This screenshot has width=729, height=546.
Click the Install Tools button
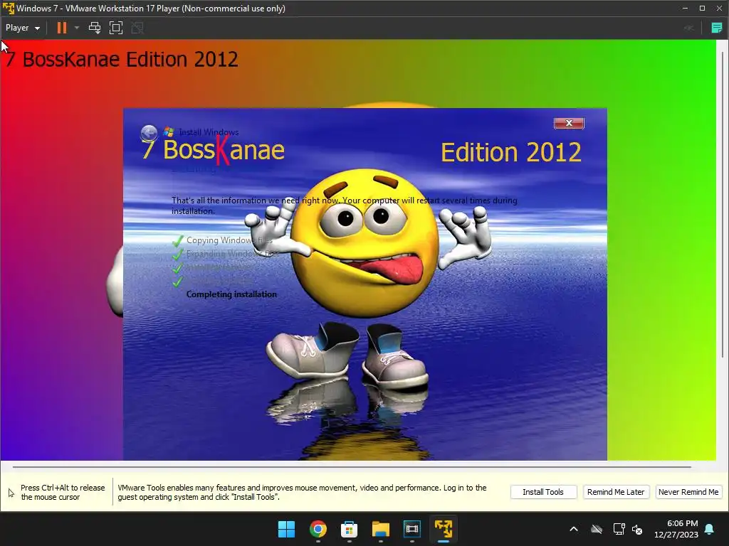(543, 492)
